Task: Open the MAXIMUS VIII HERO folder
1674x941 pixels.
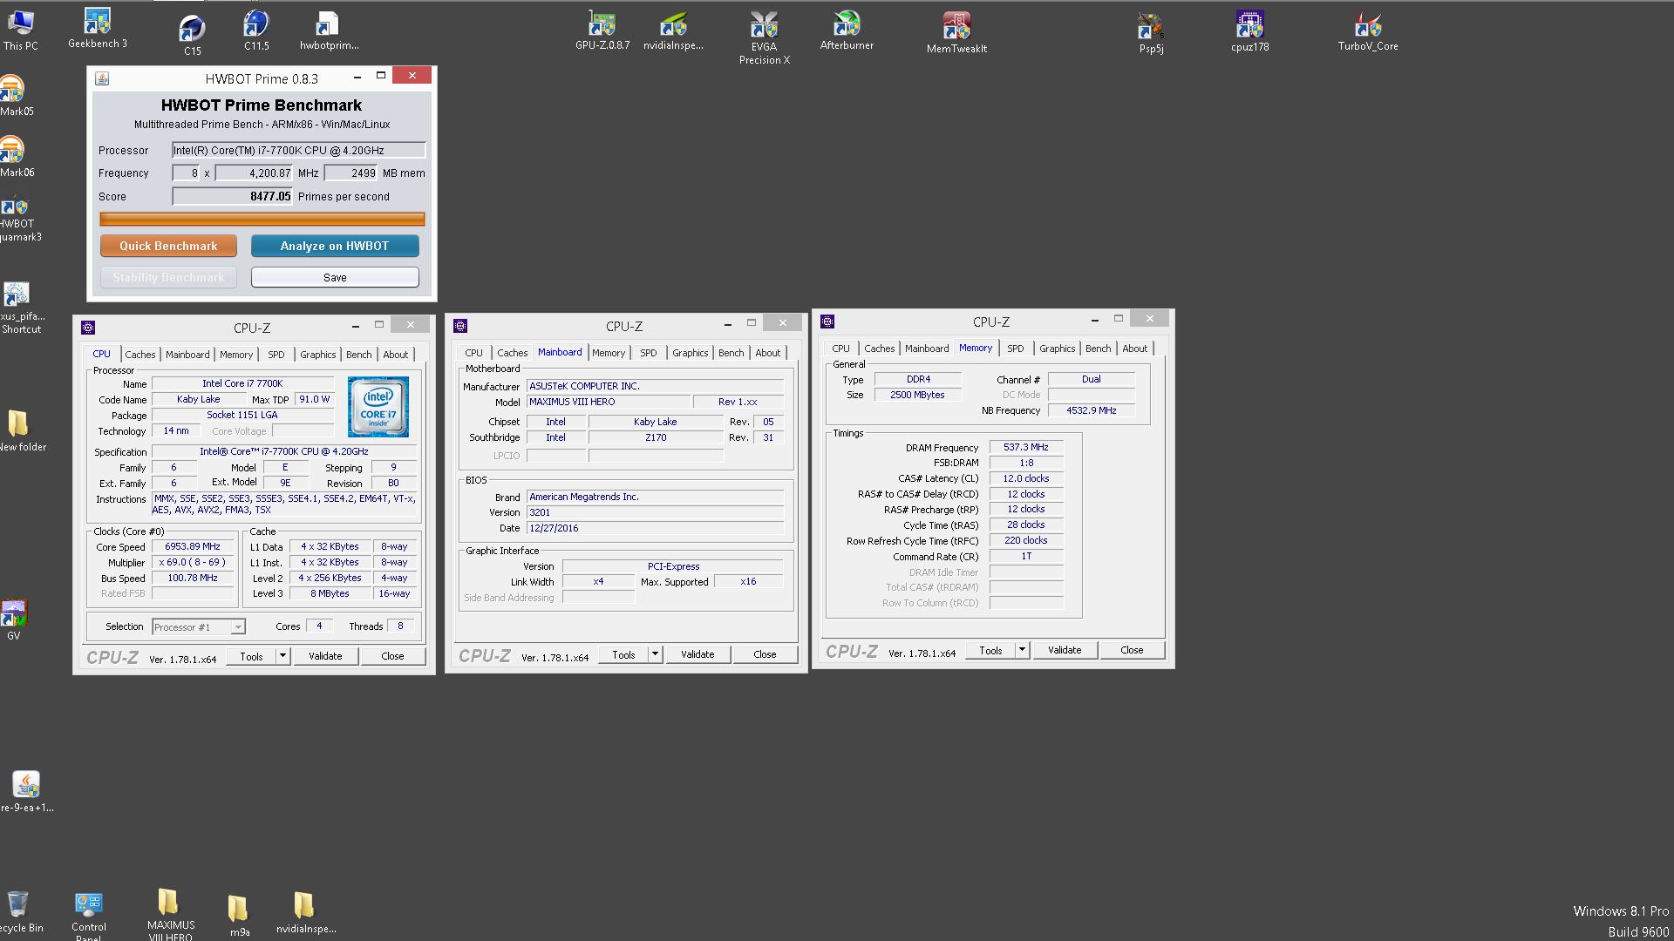Action: pyautogui.click(x=170, y=913)
